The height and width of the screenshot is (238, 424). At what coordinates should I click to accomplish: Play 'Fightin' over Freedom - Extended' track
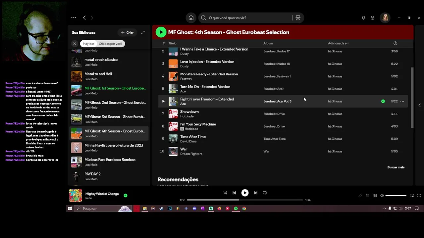pyautogui.click(x=163, y=101)
